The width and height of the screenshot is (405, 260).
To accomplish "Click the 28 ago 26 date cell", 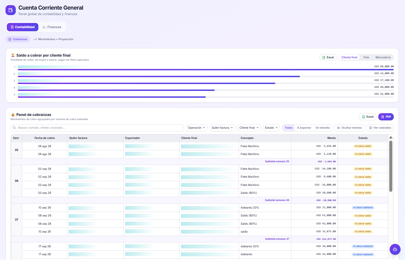I will [x=45, y=146].
